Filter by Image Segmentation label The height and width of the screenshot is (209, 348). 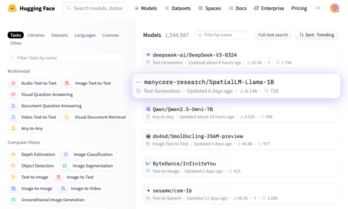click(x=92, y=165)
